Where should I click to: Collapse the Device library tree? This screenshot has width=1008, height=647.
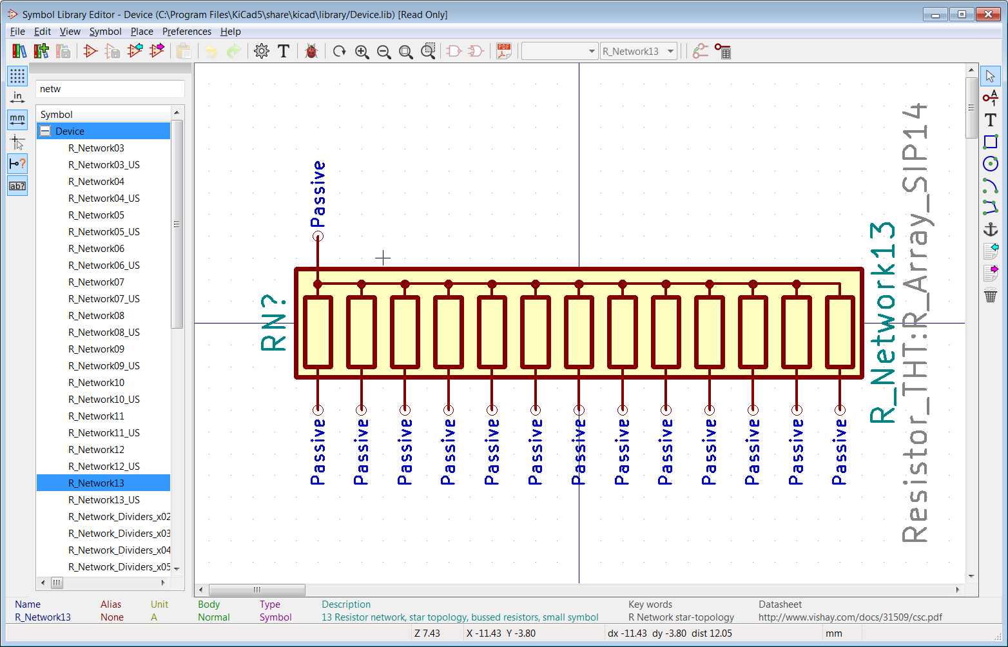pyautogui.click(x=45, y=131)
